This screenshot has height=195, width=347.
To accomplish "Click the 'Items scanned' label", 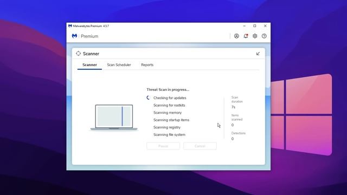I will click(x=237, y=118).
